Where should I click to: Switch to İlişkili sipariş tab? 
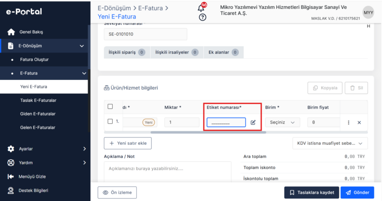127,52
